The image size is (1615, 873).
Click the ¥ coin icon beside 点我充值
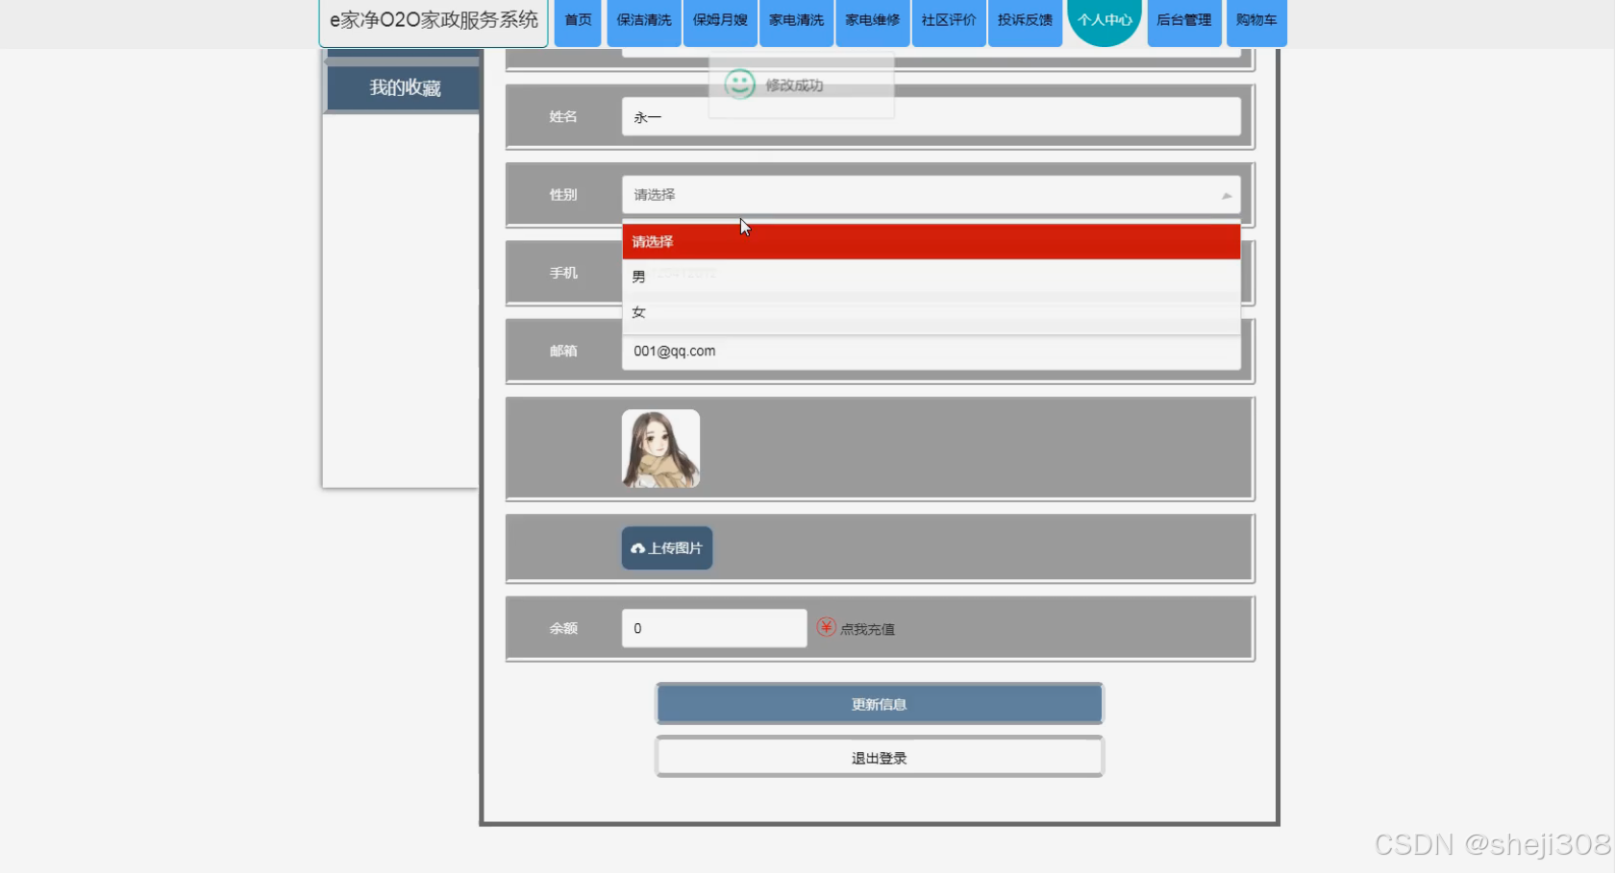[826, 627]
